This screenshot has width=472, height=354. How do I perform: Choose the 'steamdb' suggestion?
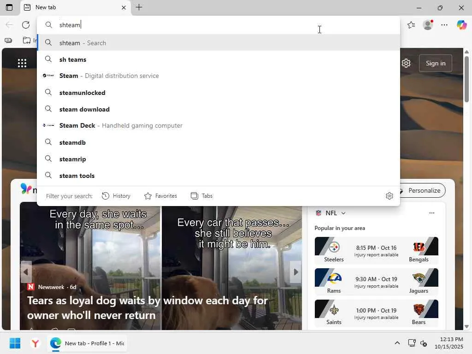[x=218, y=142]
